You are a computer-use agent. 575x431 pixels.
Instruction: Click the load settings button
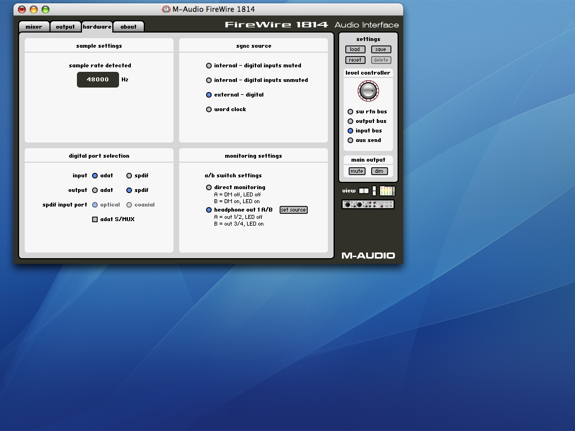[355, 49]
